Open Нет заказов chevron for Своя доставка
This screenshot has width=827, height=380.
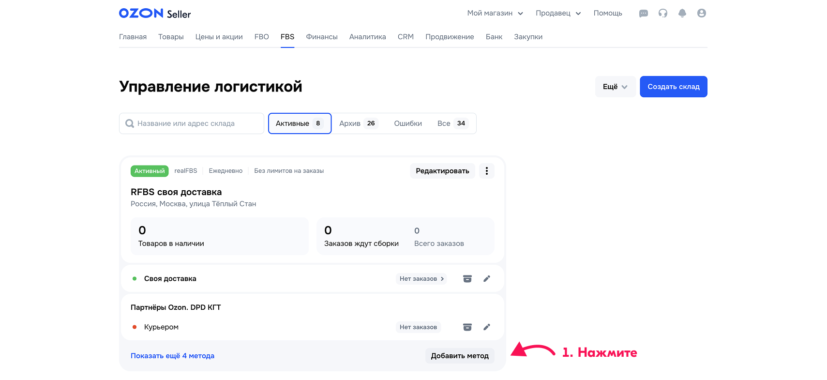point(421,279)
